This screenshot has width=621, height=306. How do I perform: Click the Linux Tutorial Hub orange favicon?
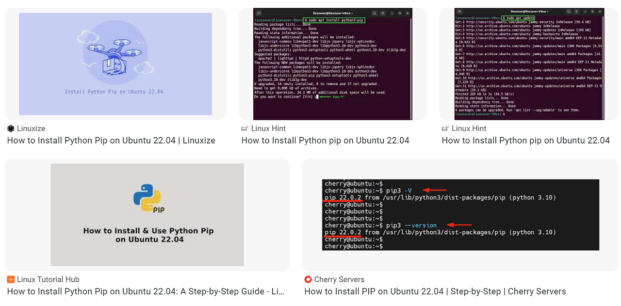coord(11,279)
